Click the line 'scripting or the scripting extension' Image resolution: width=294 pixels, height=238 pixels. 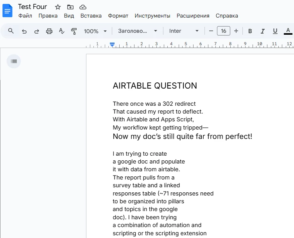(x=160, y=233)
